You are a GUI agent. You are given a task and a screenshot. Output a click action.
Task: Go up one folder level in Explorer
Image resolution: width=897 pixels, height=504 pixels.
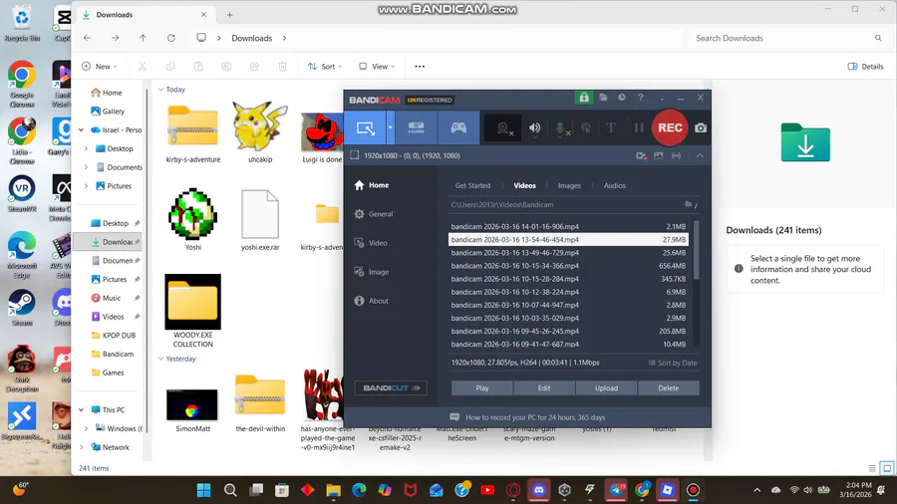pos(143,38)
